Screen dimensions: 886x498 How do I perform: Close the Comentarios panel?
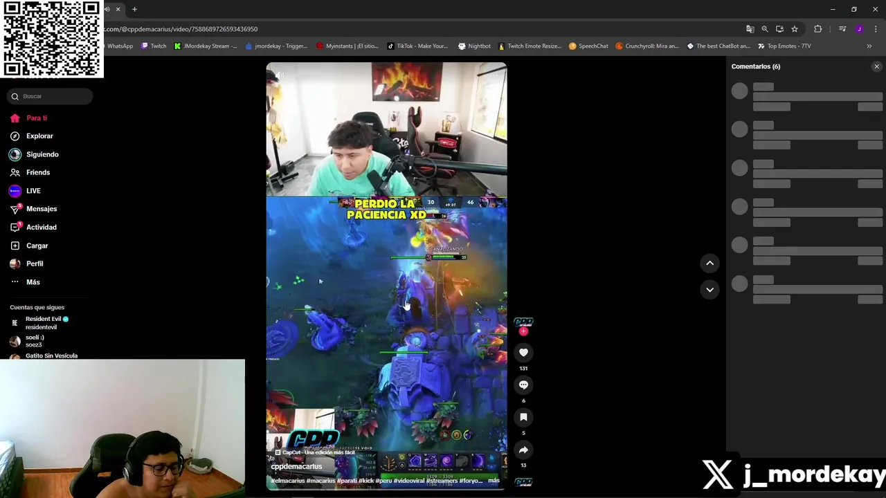(876, 66)
